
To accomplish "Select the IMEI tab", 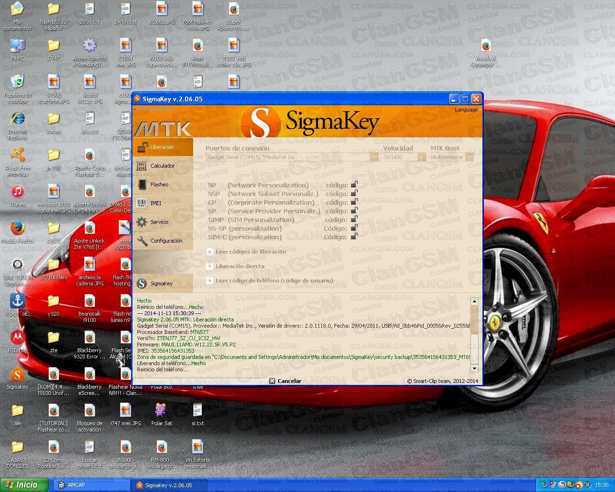I will point(162,203).
